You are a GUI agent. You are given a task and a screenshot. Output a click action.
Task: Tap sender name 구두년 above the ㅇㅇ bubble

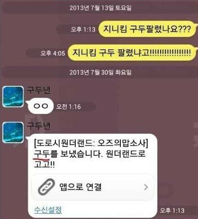(x=38, y=90)
